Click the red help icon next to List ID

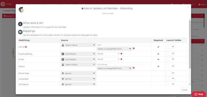tap(26, 47)
